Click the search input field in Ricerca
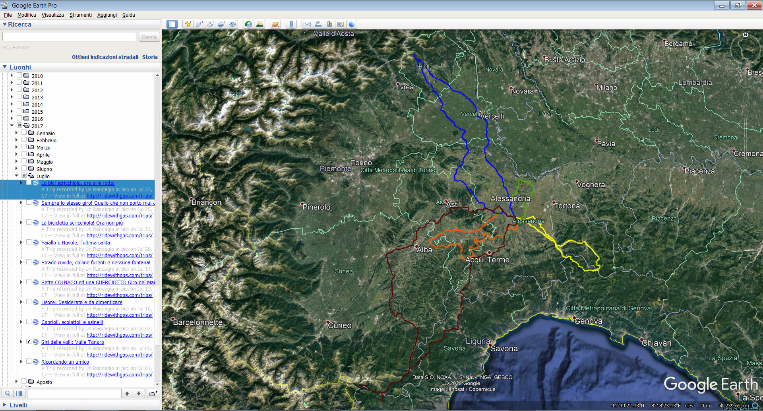Viewport: 763px width, 411px height. pyautogui.click(x=69, y=37)
